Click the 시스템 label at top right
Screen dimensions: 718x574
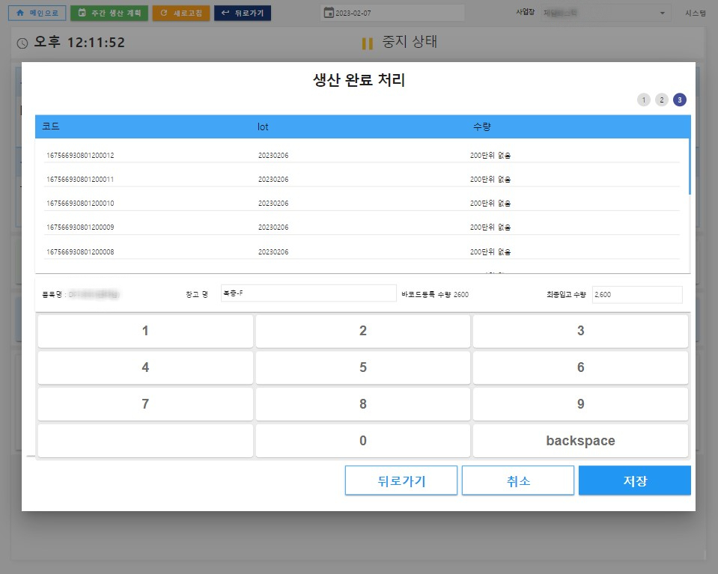(696, 13)
